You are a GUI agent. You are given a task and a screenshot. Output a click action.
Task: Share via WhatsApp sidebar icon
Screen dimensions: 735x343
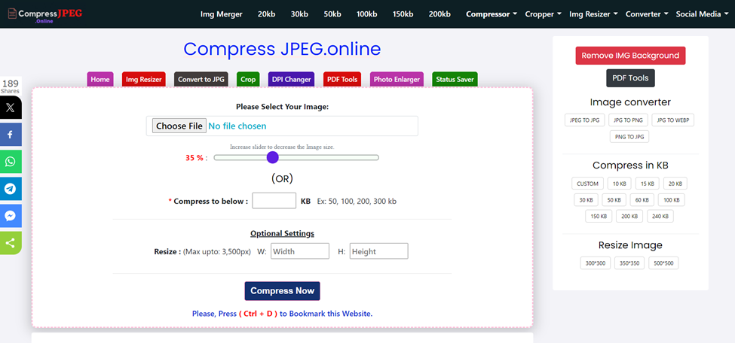point(11,162)
